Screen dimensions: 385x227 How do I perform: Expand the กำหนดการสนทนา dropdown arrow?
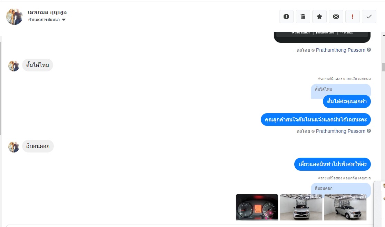(64, 20)
